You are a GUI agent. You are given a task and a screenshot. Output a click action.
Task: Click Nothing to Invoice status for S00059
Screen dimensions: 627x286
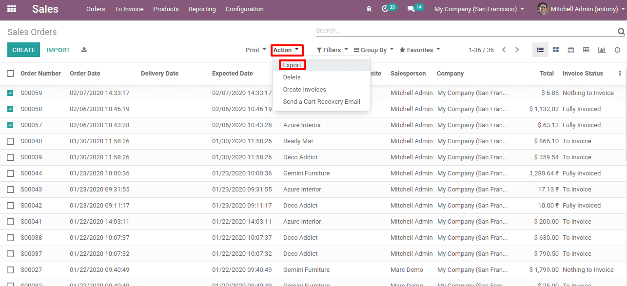click(x=588, y=93)
